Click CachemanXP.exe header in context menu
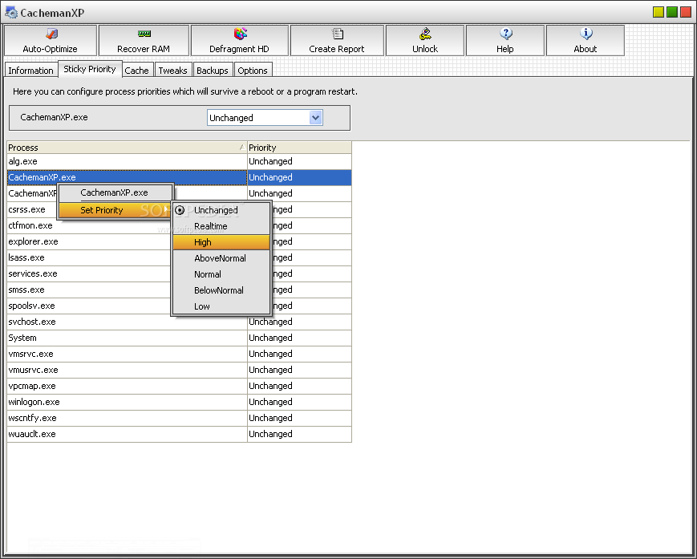697x559 pixels. [115, 192]
